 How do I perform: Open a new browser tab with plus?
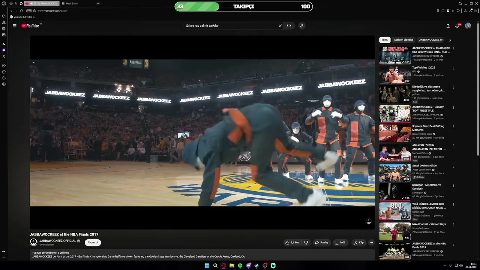[x=98, y=3]
